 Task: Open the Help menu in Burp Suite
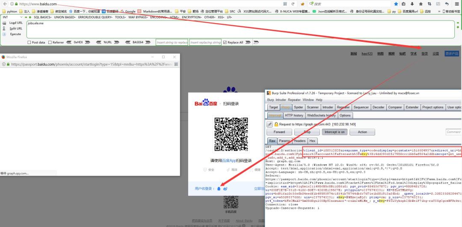click(x=319, y=100)
